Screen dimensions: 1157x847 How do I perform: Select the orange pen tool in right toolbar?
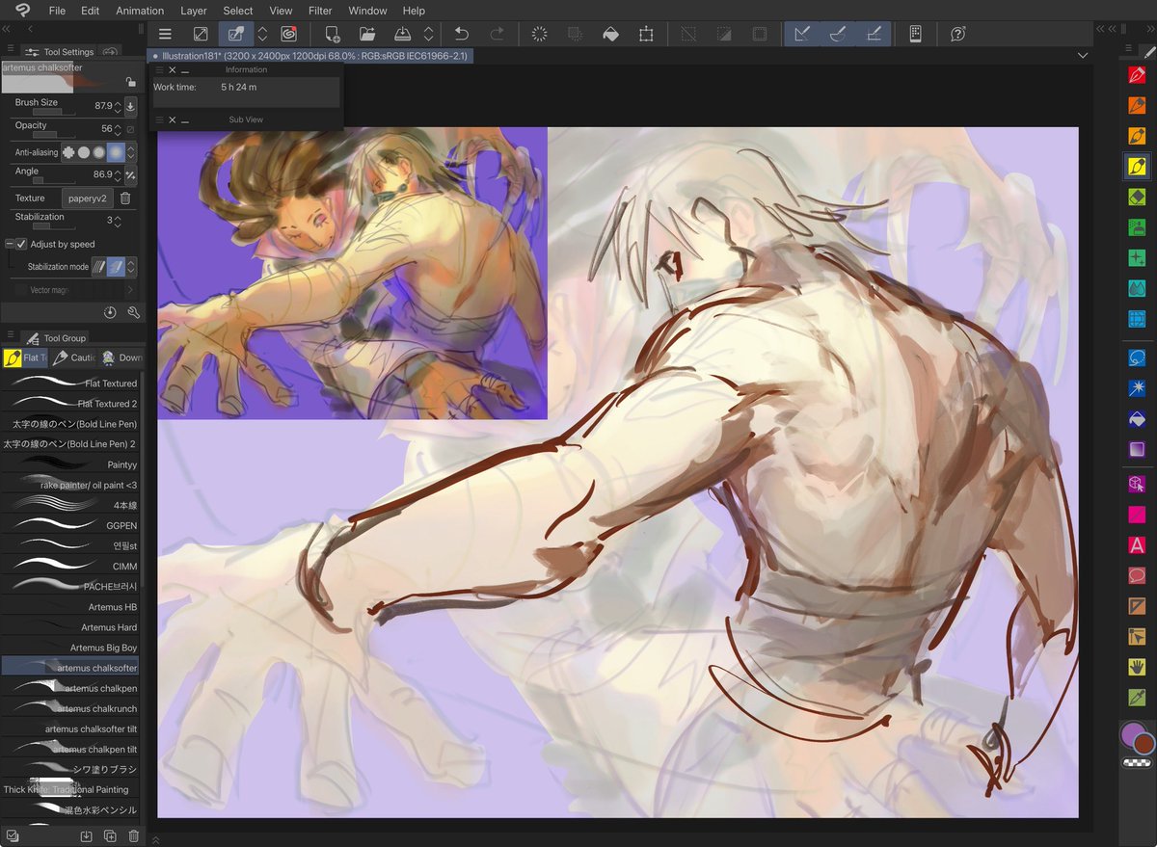pos(1137,105)
